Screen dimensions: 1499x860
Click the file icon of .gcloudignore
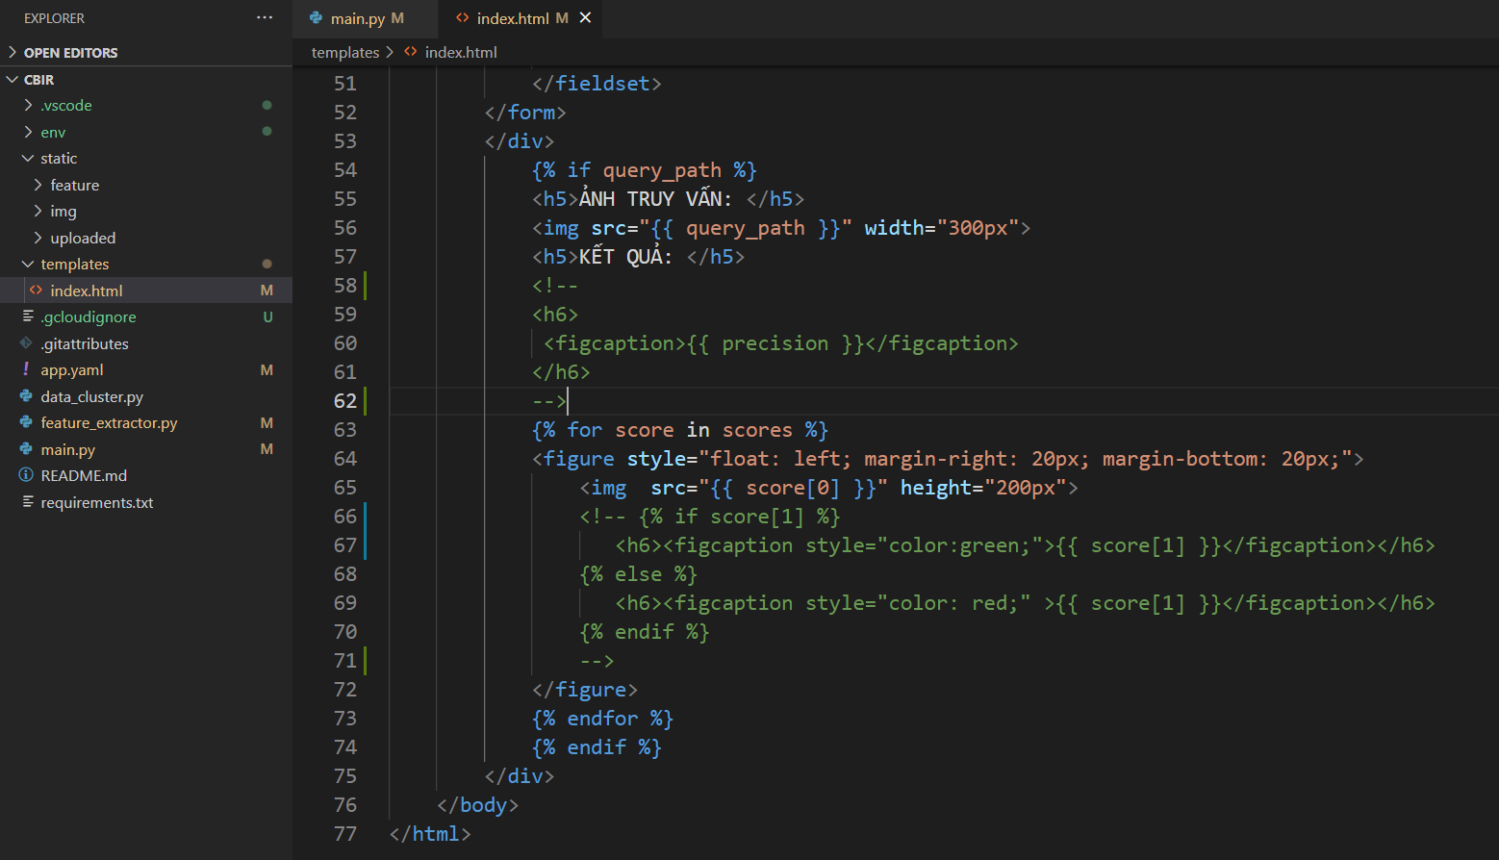click(x=28, y=316)
